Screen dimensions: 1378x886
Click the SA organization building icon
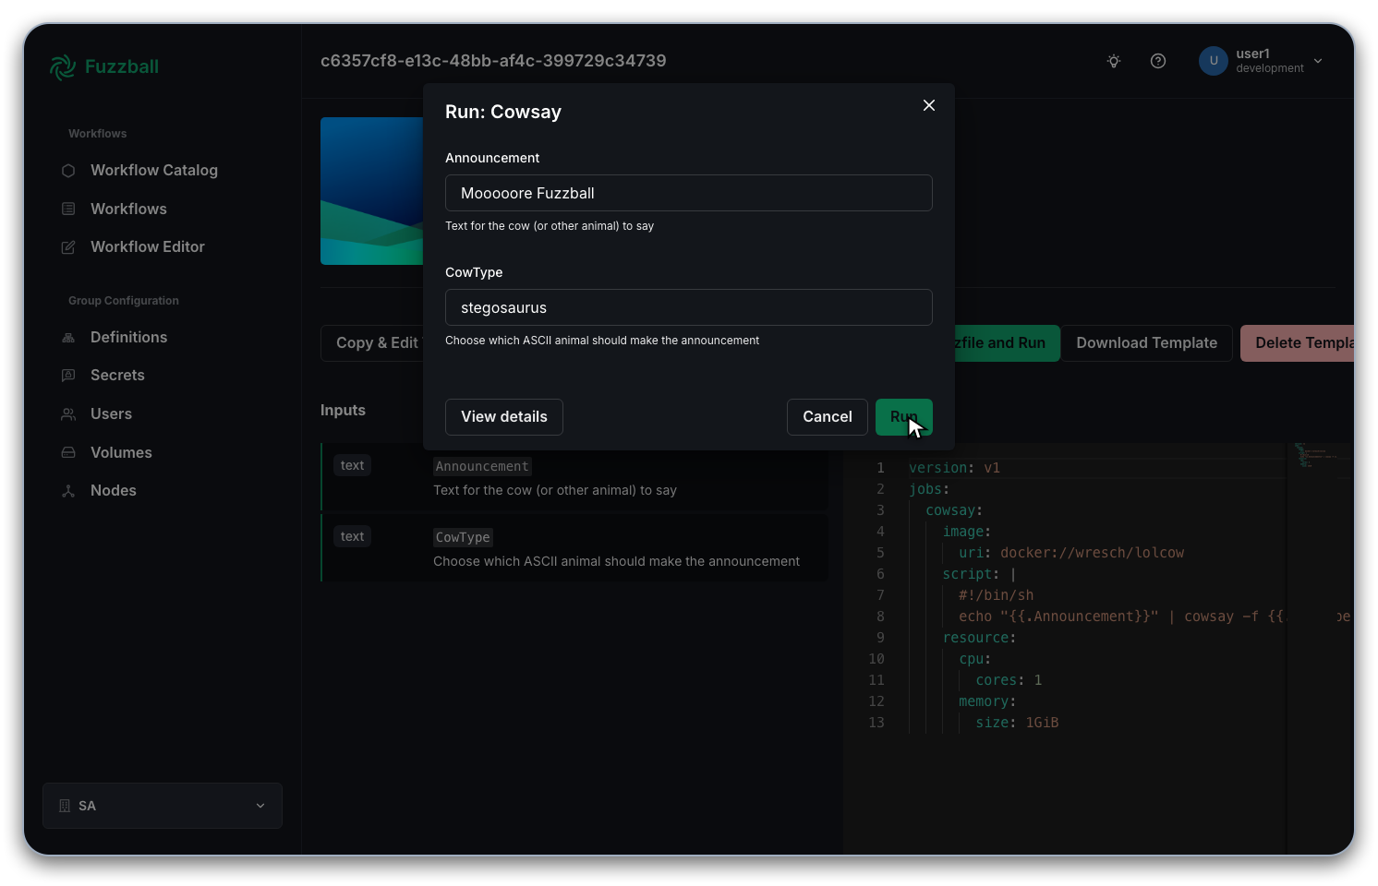pyautogui.click(x=65, y=806)
